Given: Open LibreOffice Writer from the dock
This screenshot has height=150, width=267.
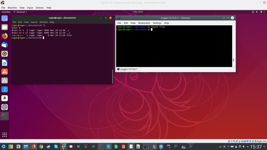Looking at the screenshot, I should click(x=5, y=63).
